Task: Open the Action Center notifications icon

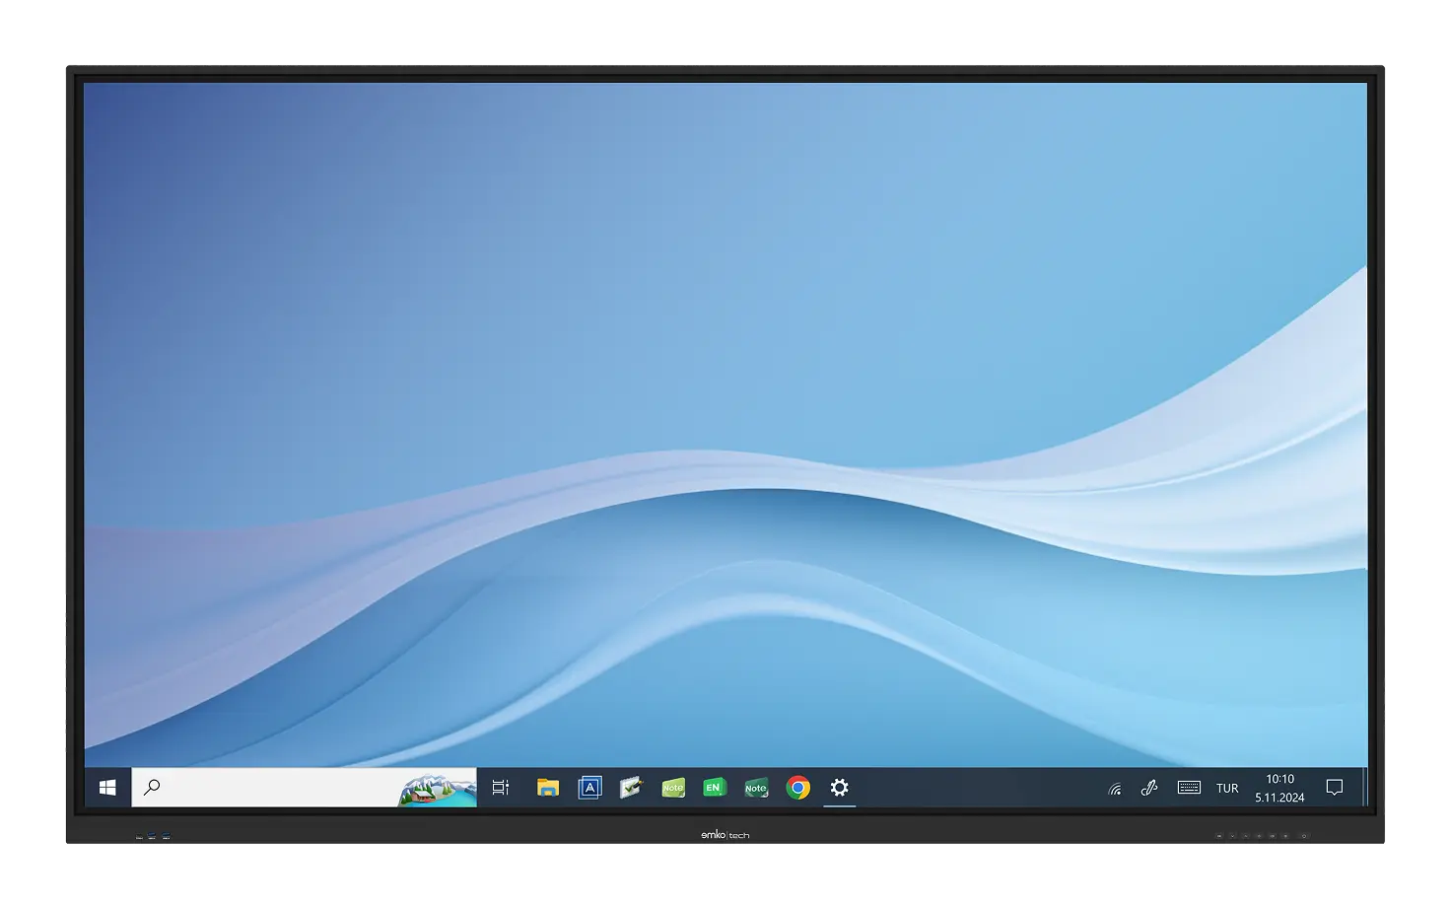Action: point(1335,788)
